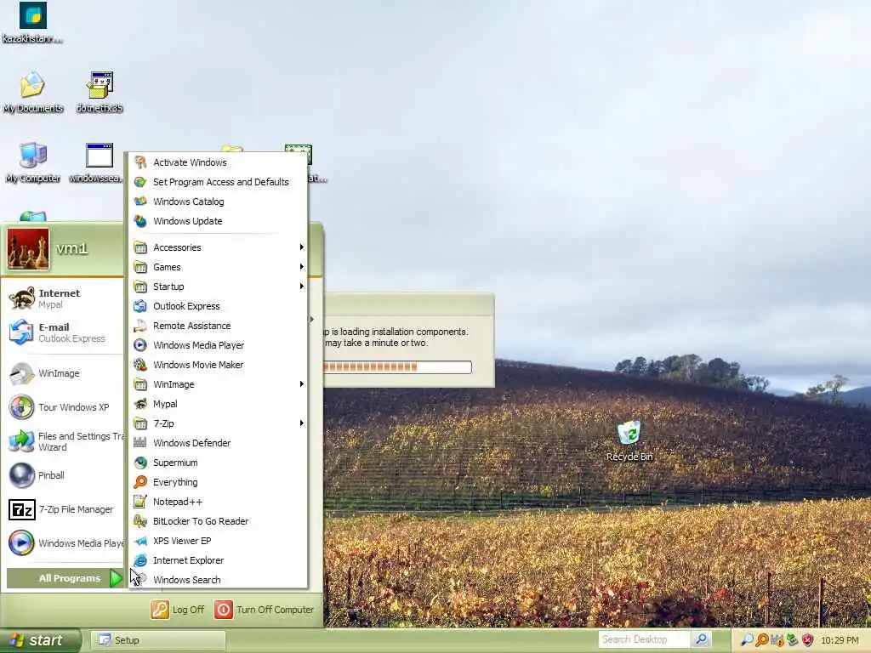Launch Windows Media Player from recent list

pyautogui.click(x=64, y=543)
